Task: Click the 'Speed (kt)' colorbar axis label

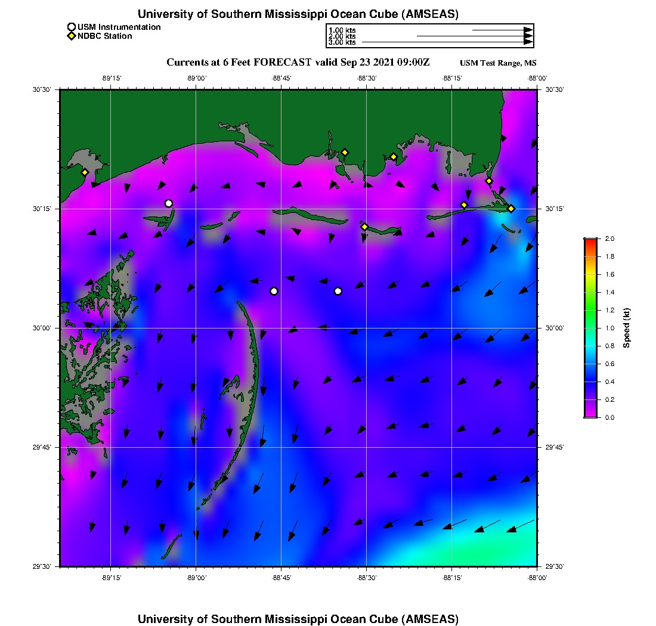Action: click(x=626, y=328)
